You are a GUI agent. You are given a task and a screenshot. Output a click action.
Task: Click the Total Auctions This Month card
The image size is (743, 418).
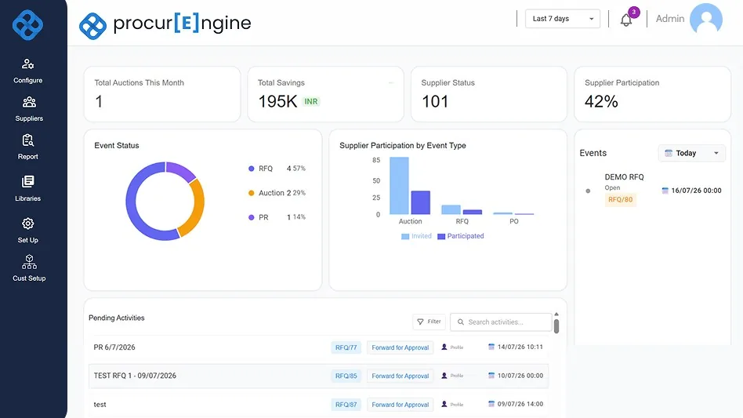click(162, 94)
